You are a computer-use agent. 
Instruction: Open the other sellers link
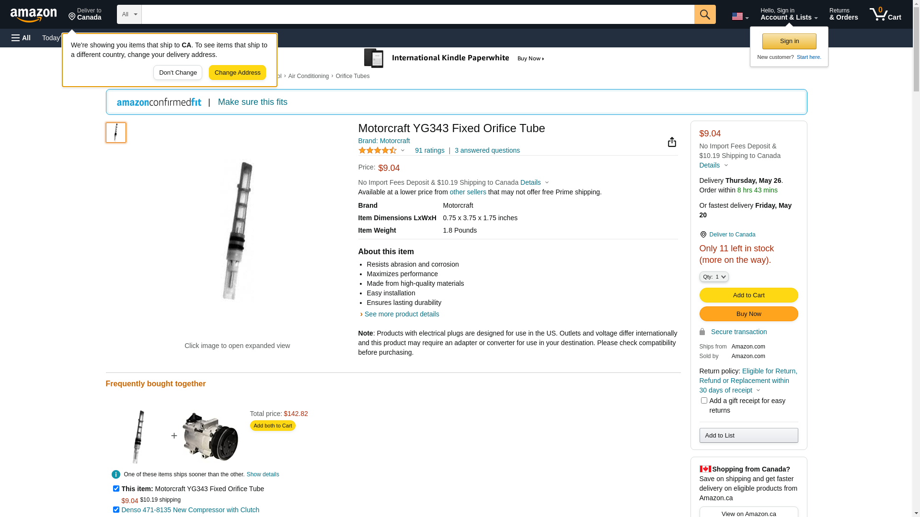pos(468,192)
